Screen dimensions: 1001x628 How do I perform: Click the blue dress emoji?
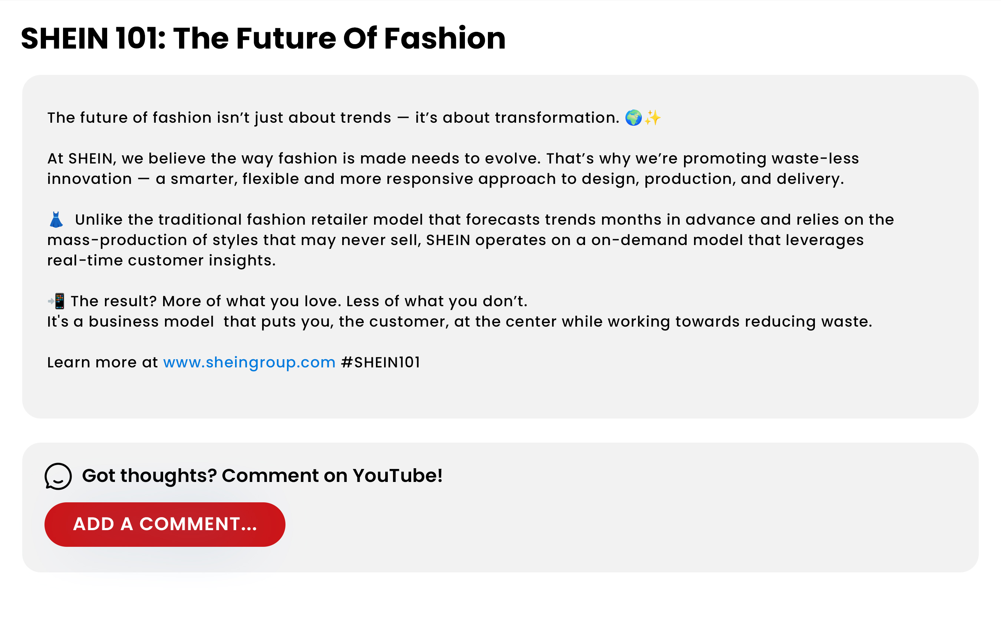coord(56,220)
